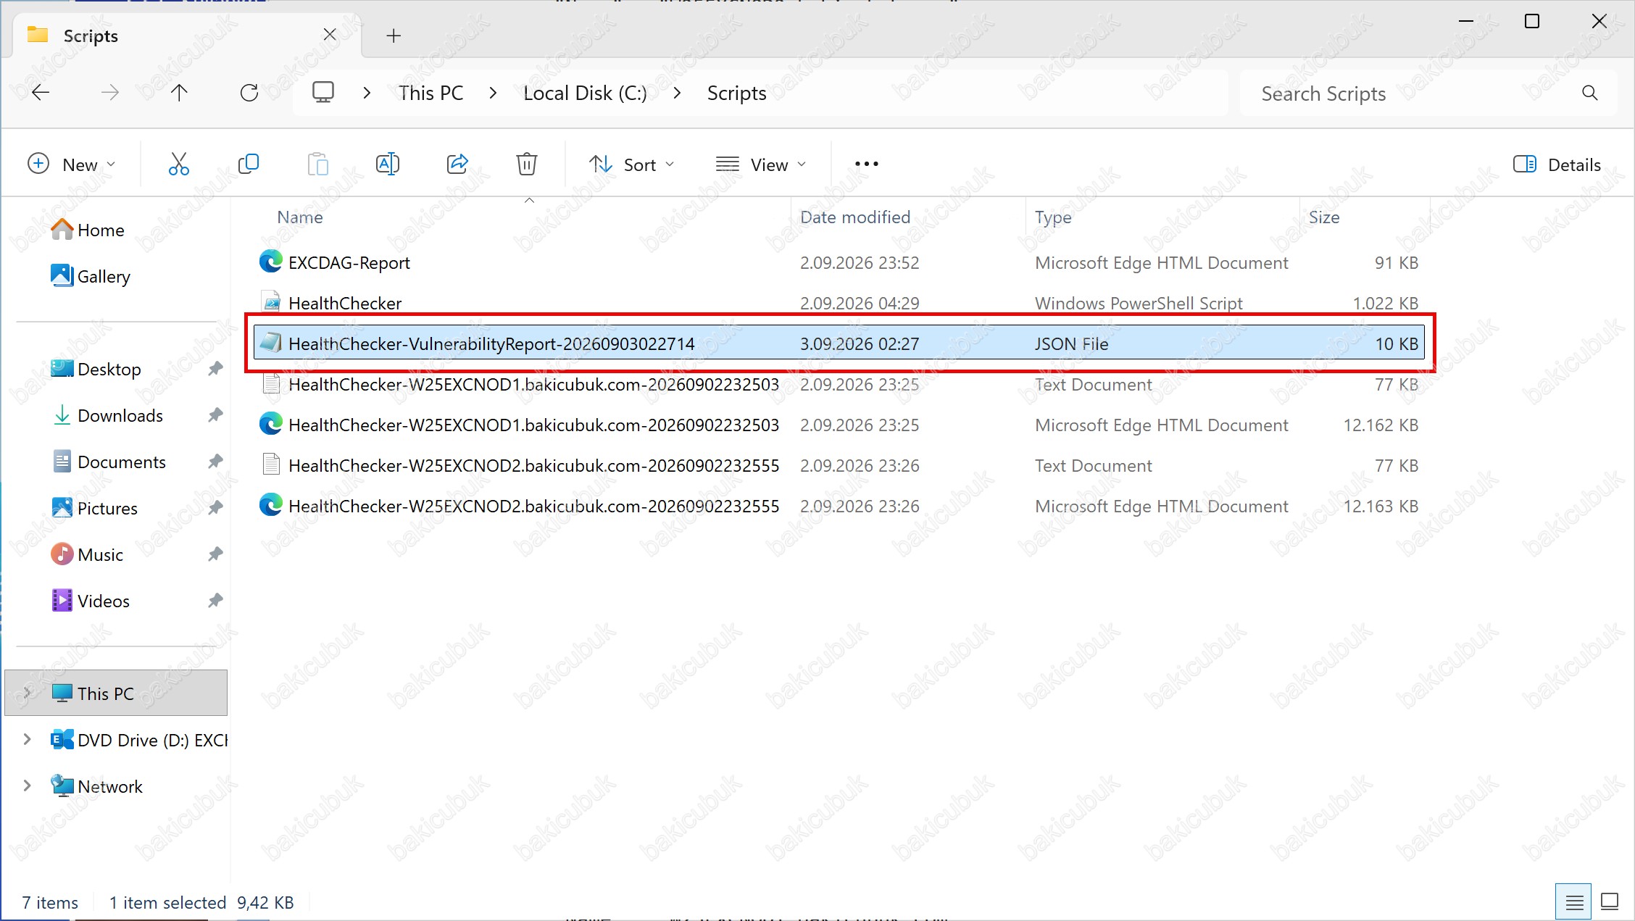Click the Rename icon
Image resolution: width=1635 pixels, height=921 pixels.
click(388, 164)
